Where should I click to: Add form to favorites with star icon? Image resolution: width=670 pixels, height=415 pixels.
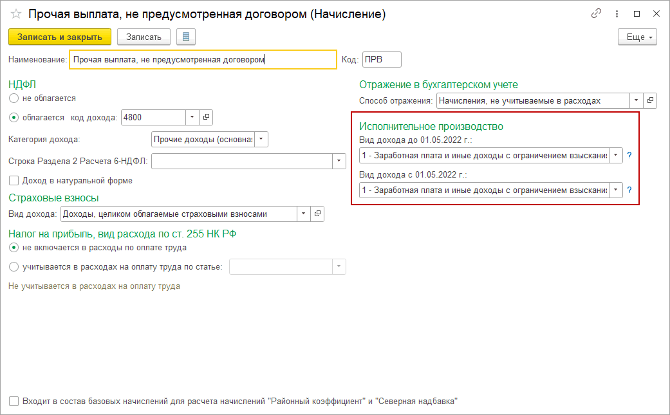(x=16, y=14)
